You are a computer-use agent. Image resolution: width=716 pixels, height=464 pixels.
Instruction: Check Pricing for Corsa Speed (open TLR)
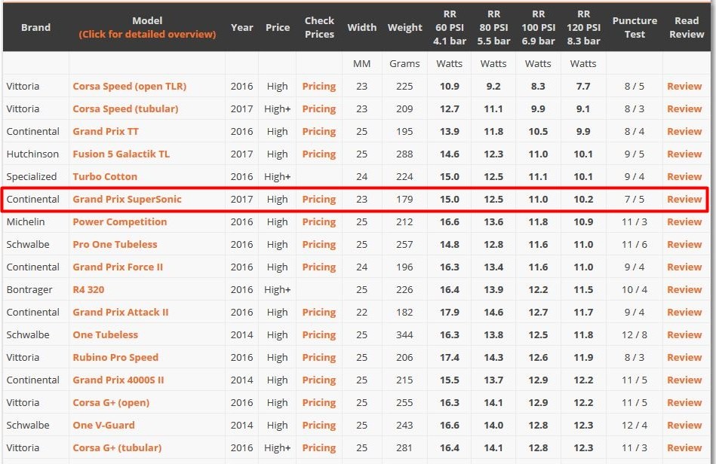pyautogui.click(x=318, y=86)
